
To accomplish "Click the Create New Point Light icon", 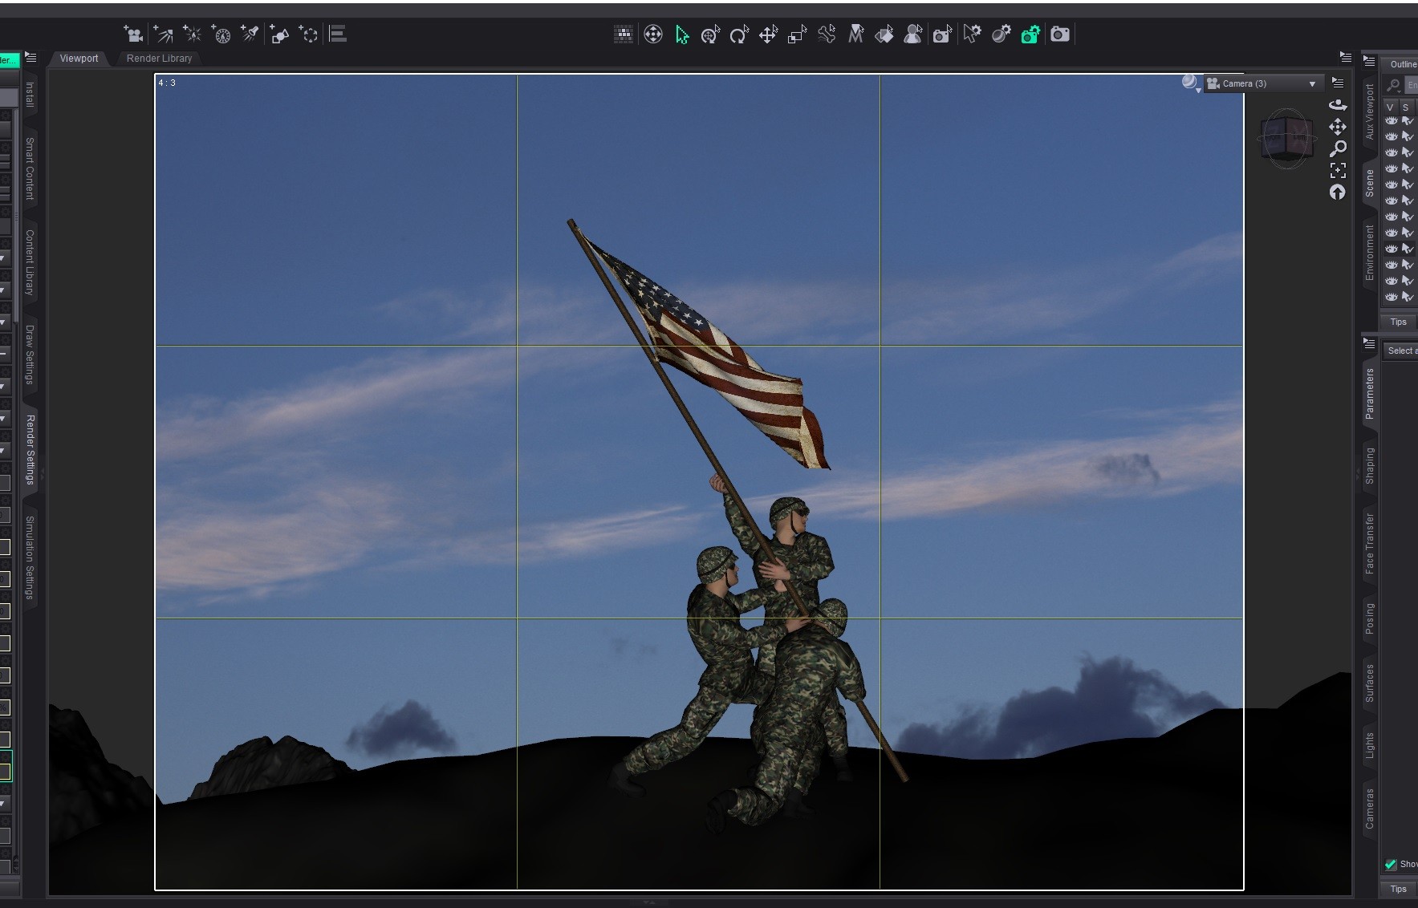I will [192, 34].
